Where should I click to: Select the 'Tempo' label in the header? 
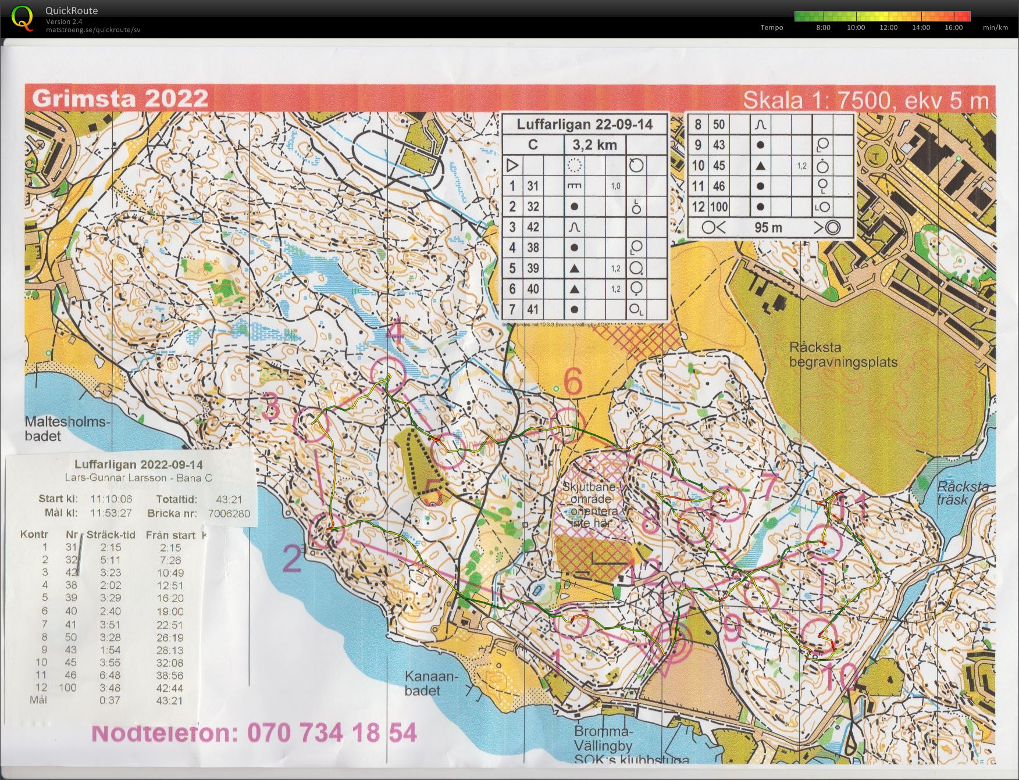click(x=772, y=27)
